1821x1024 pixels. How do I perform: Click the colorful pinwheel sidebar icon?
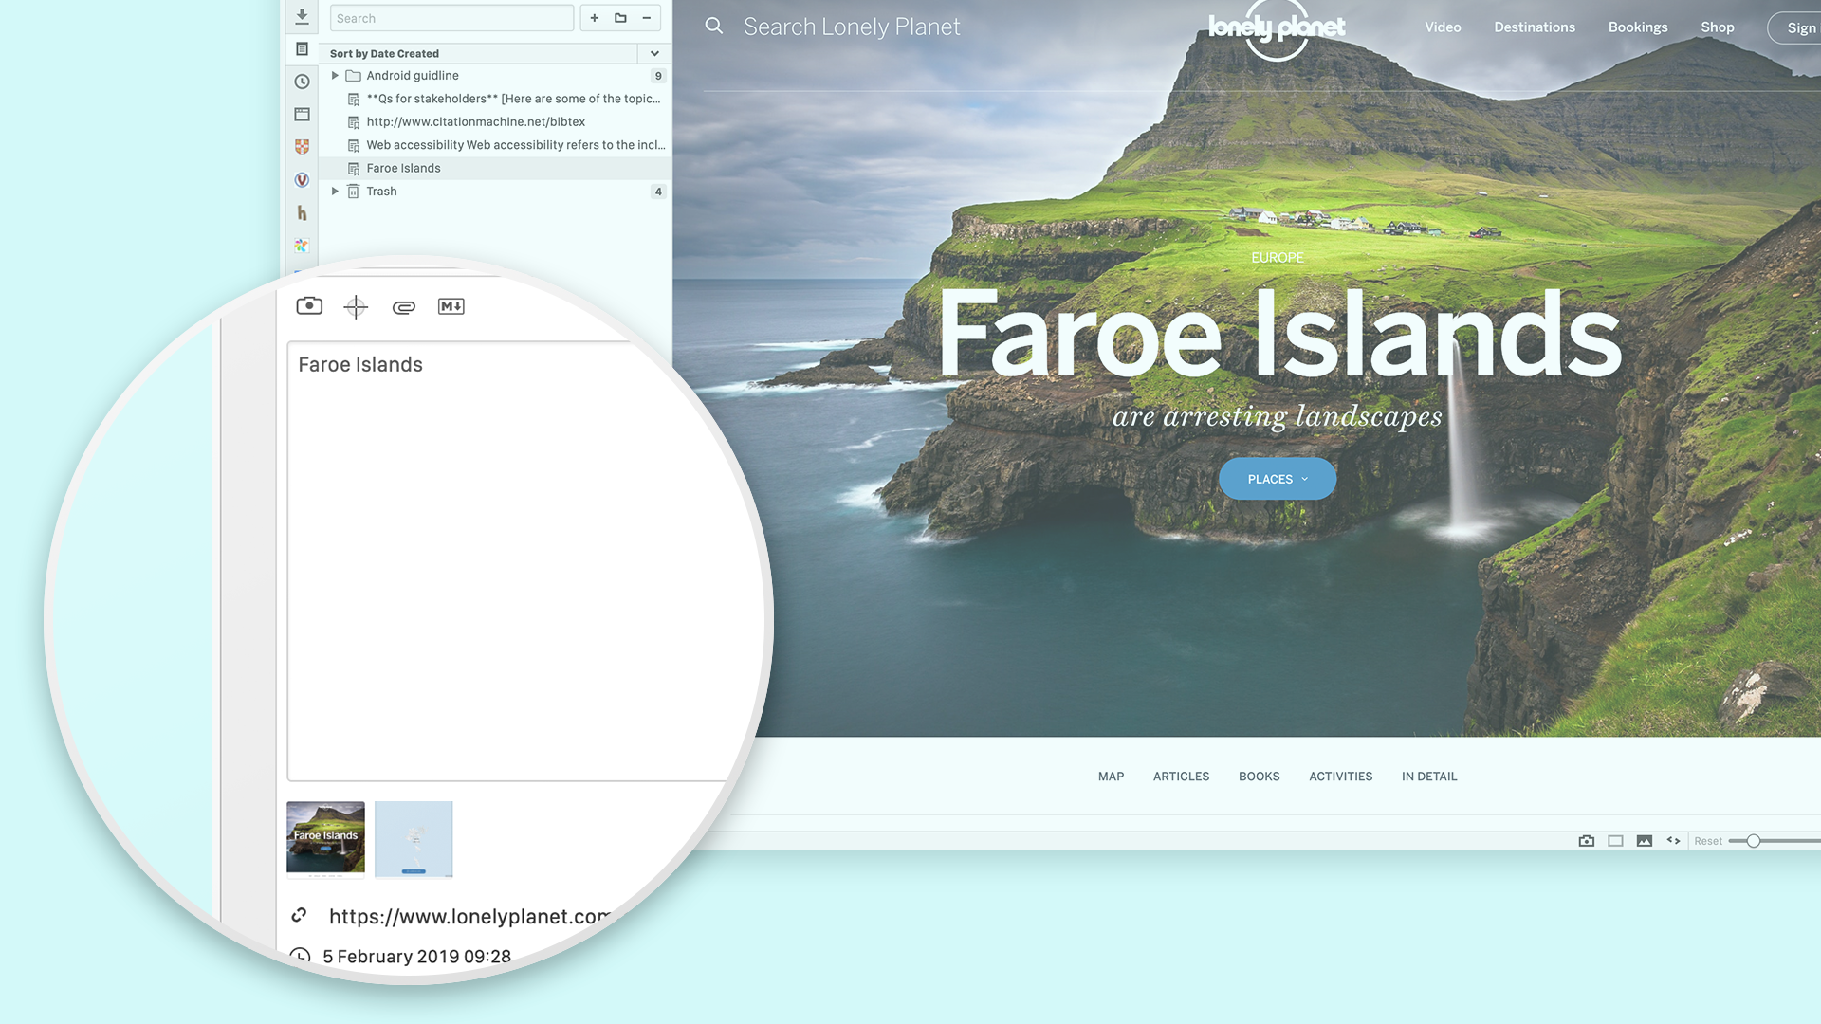(302, 246)
